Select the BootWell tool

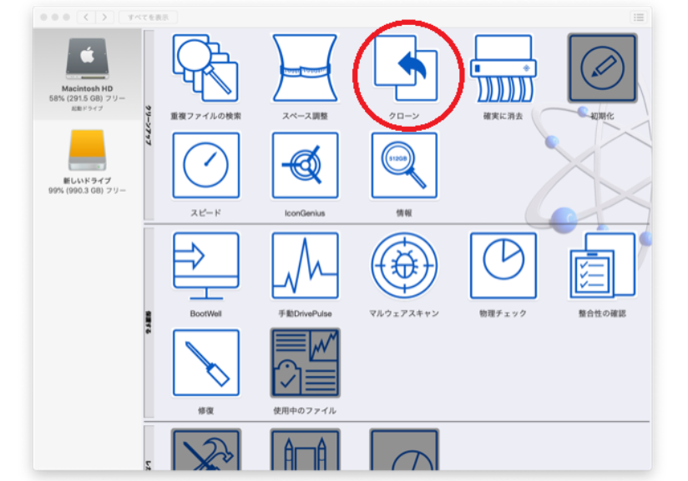[205, 266]
